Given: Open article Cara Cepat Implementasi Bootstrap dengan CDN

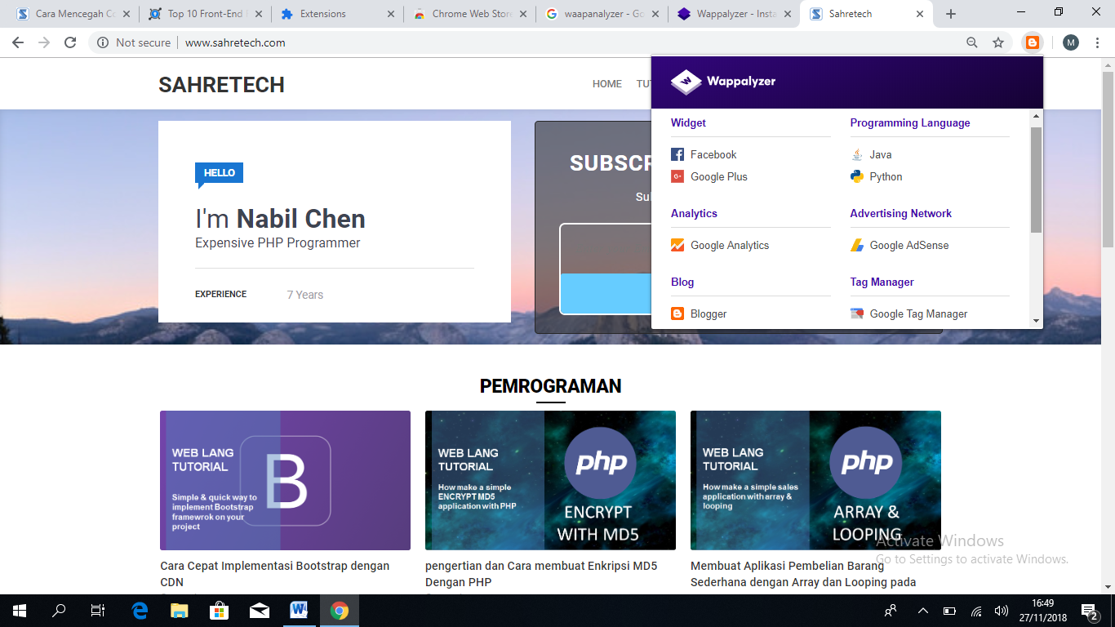Looking at the screenshot, I should click(275, 574).
